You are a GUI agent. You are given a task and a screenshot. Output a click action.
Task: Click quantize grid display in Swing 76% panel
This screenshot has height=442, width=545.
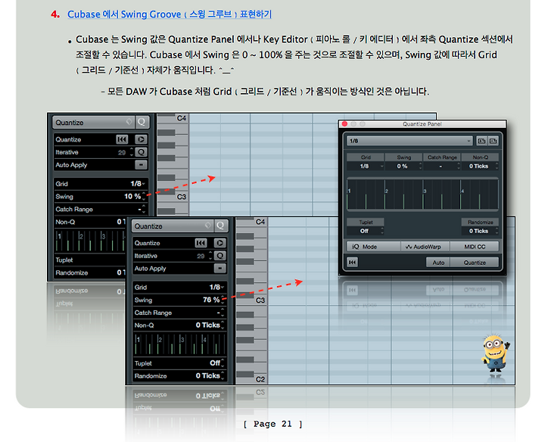click(179, 344)
